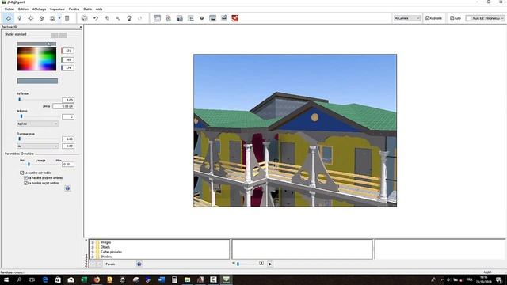Click the rendered building preview image
The image size is (507, 285).
[x=295, y=131]
